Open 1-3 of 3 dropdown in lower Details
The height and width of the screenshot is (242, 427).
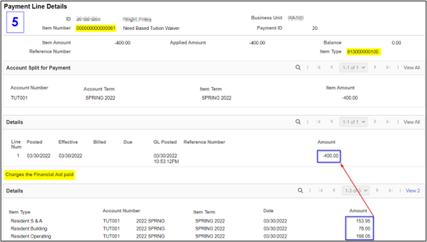click(x=356, y=191)
